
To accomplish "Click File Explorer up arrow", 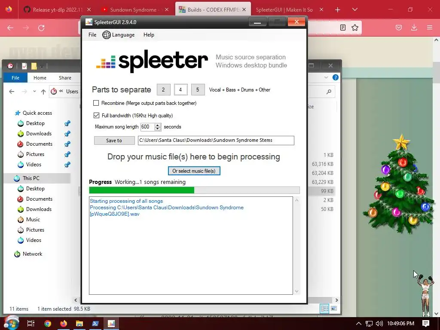I will 43,92.
